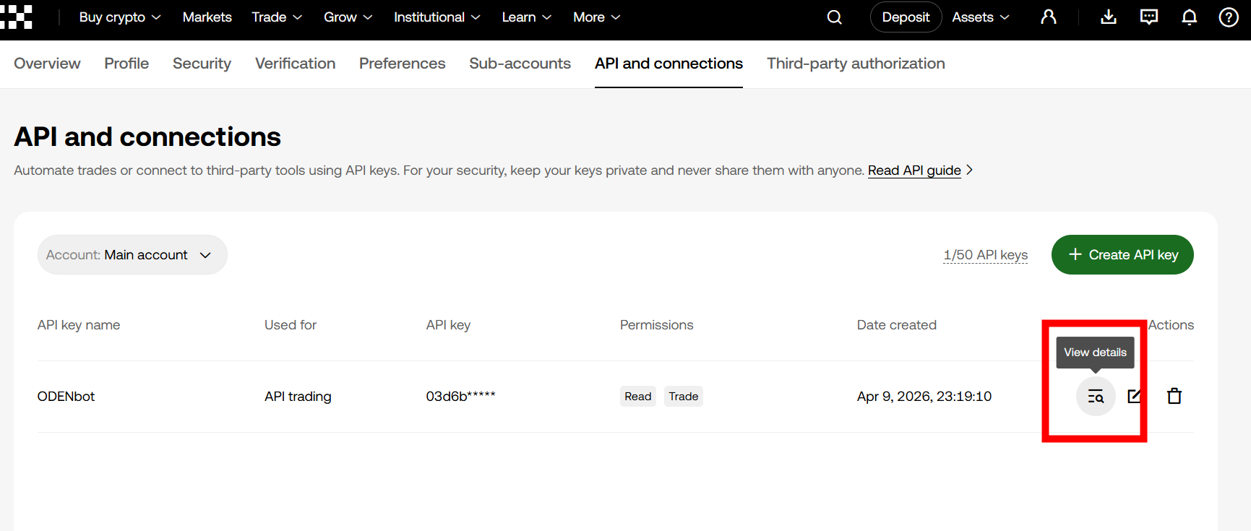Go to the Sub-accounts tab
Screen dimensions: 1251x531
tap(520, 64)
